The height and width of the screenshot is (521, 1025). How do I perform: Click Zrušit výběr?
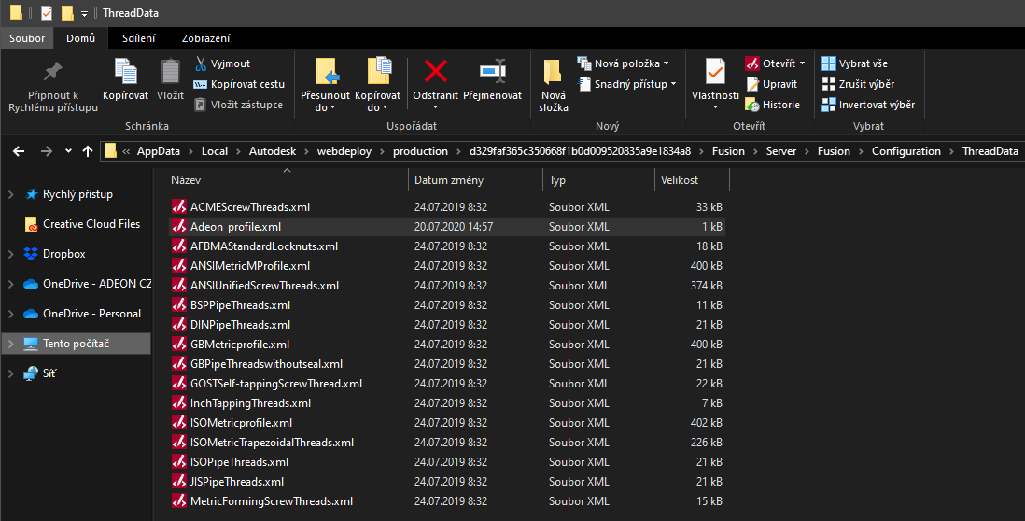coord(858,84)
